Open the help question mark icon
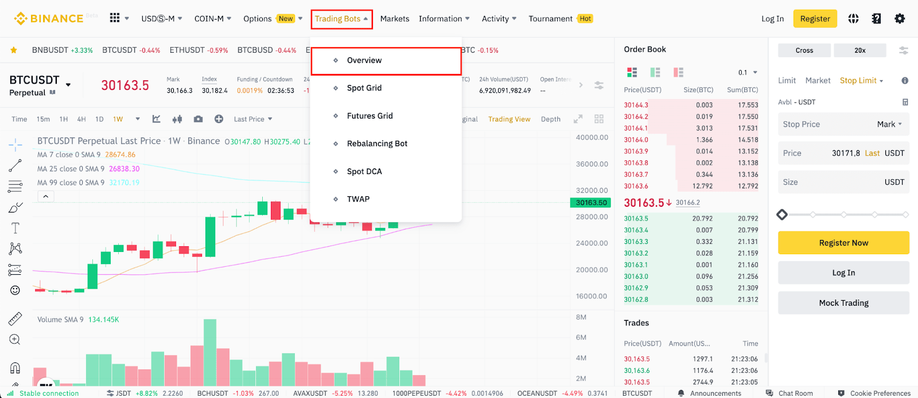This screenshot has height=398, width=918. pos(876,18)
